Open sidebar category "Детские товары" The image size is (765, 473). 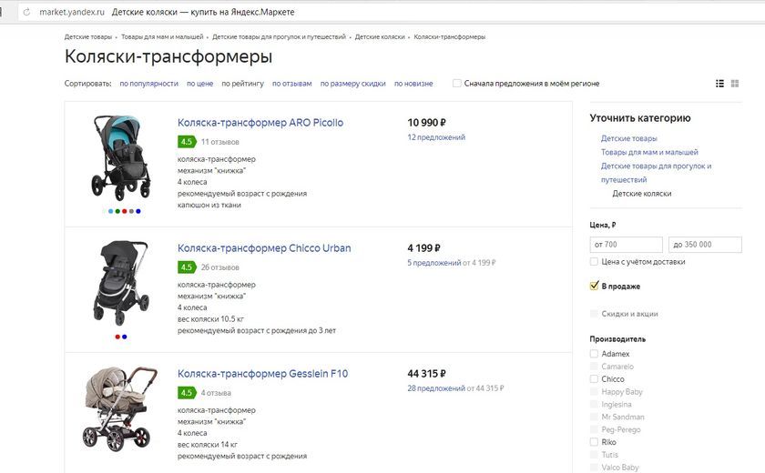[x=629, y=138]
